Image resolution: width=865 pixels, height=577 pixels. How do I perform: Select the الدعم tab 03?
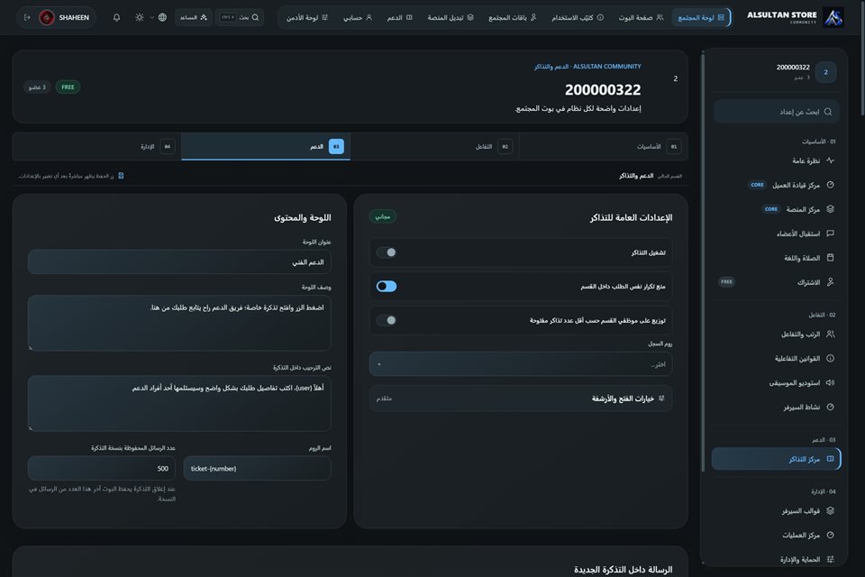(x=266, y=146)
